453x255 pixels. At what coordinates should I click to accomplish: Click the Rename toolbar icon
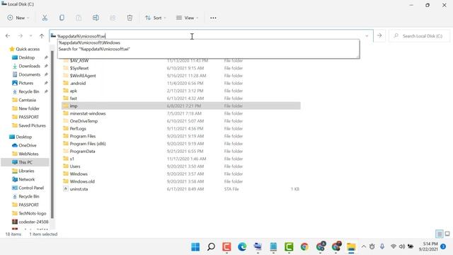click(96, 18)
